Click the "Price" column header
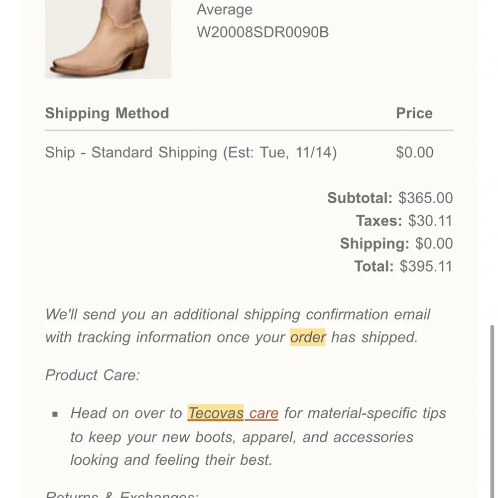 pyautogui.click(x=414, y=113)
